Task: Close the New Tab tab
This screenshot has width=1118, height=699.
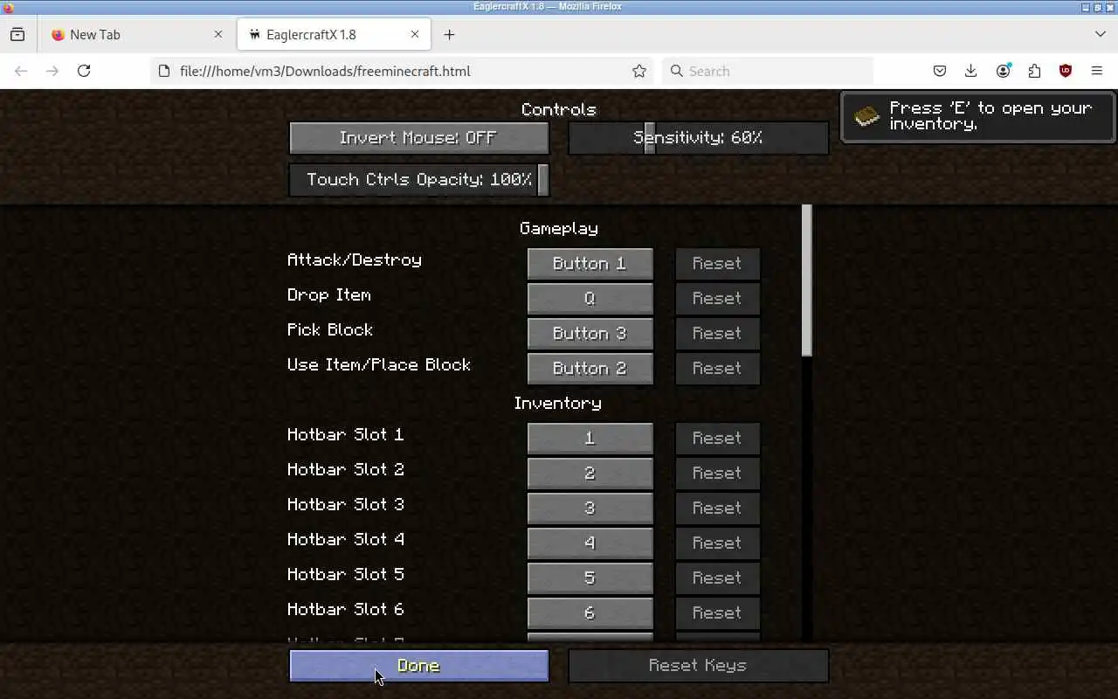Action: tap(218, 35)
